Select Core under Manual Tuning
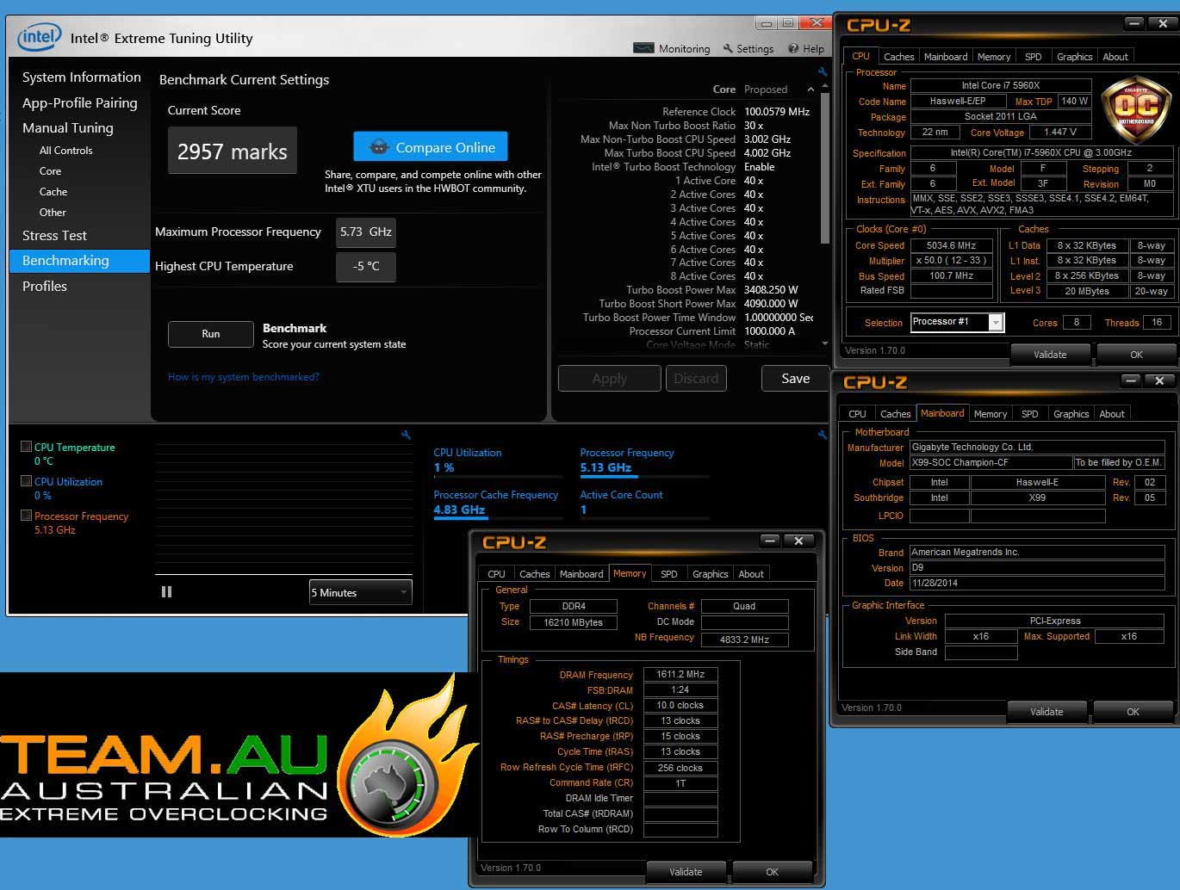1180x890 pixels. coord(50,171)
